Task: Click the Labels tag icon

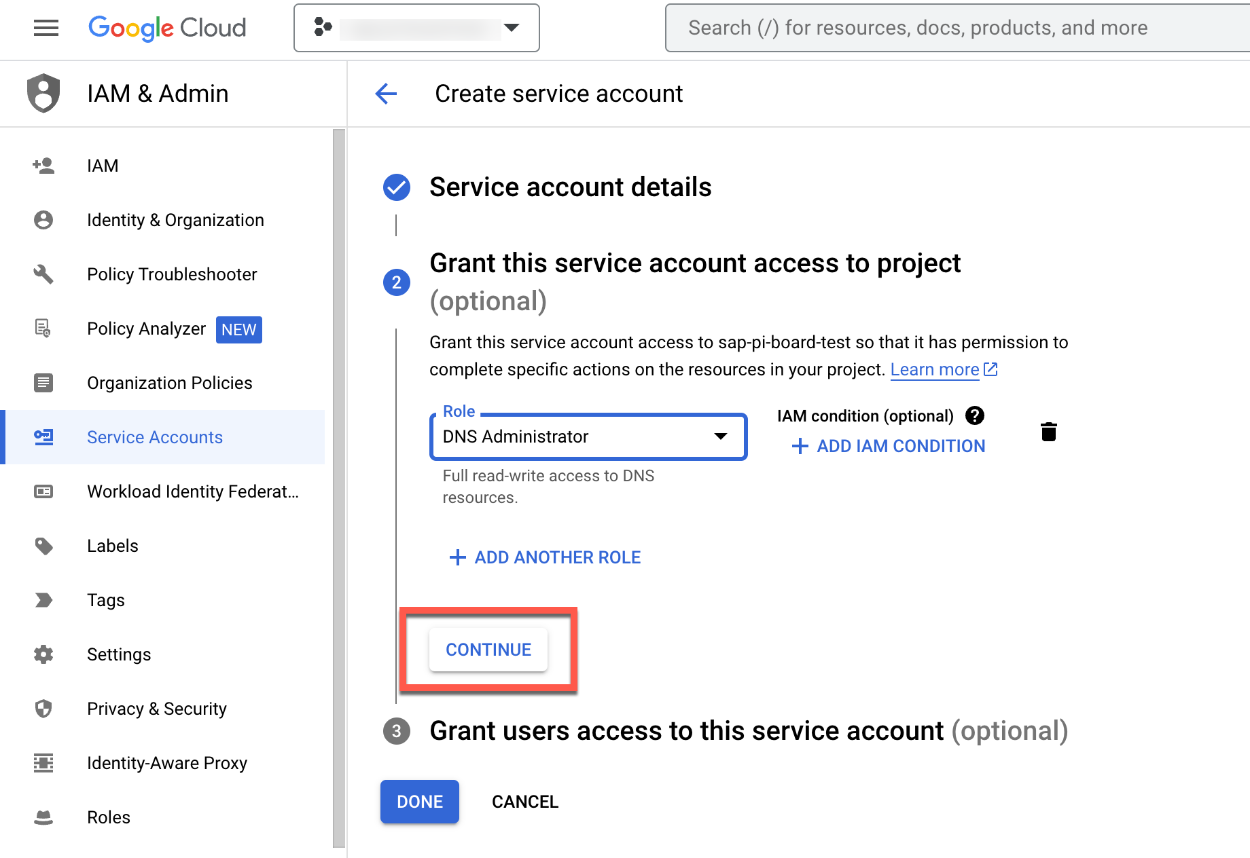Action: (43, 546)
